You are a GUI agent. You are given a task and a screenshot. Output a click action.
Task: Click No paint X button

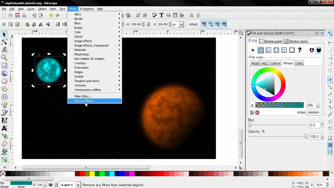click(x=253, y=50)
